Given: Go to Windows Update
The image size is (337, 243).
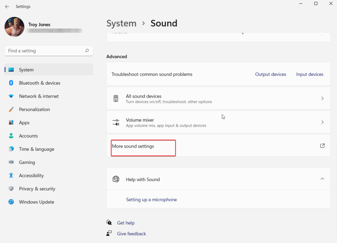Looking at the screenshot, I should (49, 202).
